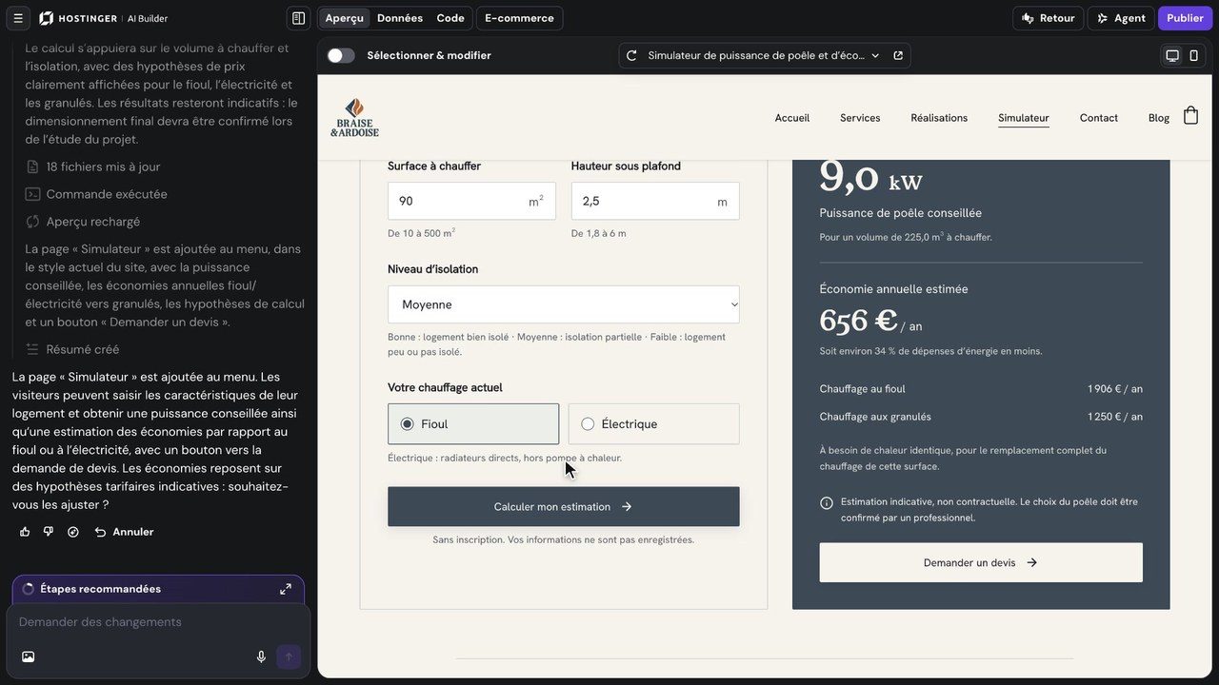Expand the Commande exécutée step

click(x=96, y=194)
